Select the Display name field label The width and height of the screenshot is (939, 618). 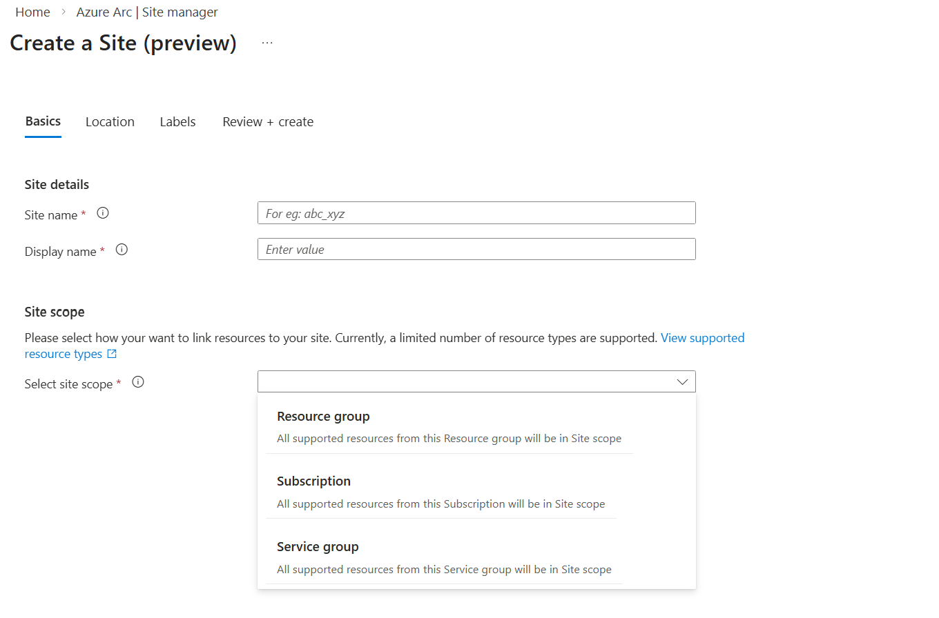[x=60, y=252]
